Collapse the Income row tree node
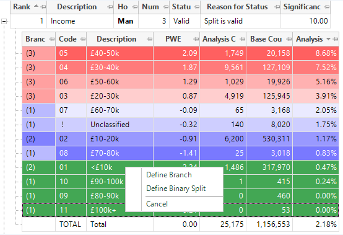Screen dimensions: 343x235 [x=4, y=21]
